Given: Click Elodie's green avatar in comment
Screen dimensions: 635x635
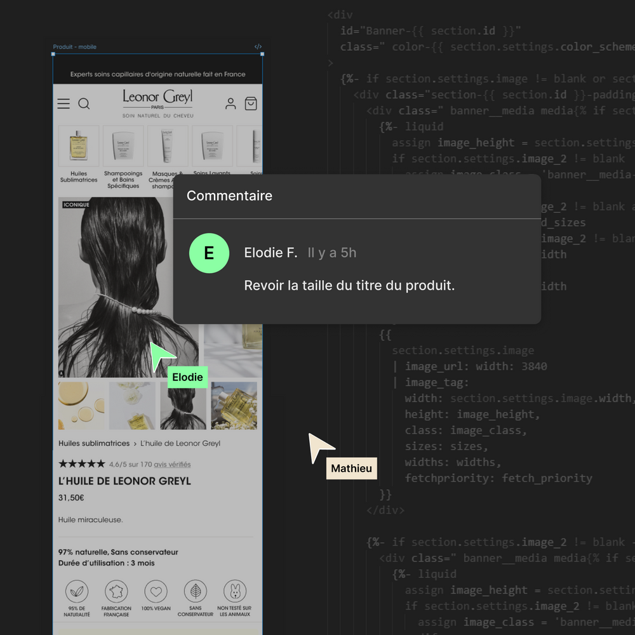Looking at the screenshot, I should click(x=209, y=253).
